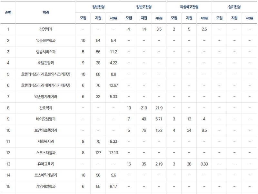Viewport: 258px width, 194px height.
Task: Select the 유아교육과 department cell
Action: pyautogui.click(x=45, y=164)
